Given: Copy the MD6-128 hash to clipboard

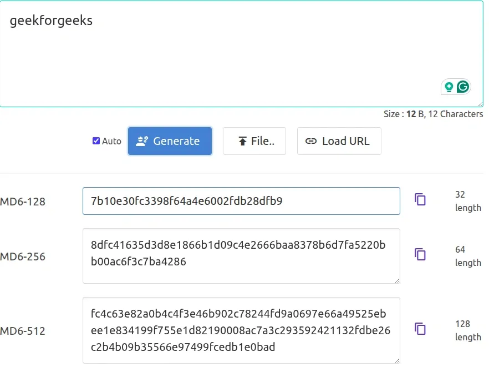Looking at the screenshot, I should pyautogui.click(x=420, y=200).
